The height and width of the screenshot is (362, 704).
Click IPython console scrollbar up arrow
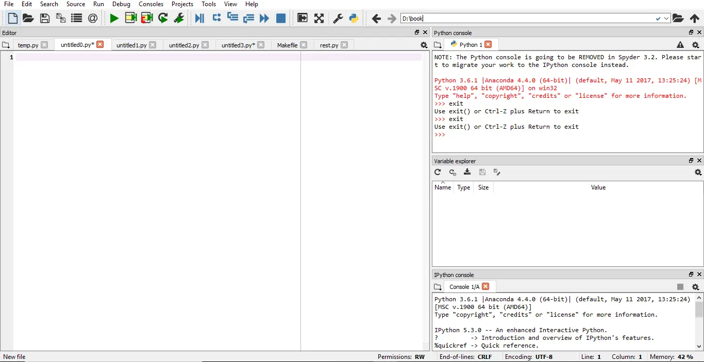point(699,298)
